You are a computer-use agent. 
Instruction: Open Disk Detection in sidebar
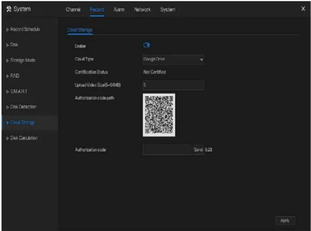23,107
